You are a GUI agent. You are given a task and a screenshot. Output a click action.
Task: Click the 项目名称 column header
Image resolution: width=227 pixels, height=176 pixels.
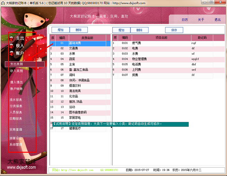pyautogui.click(x=161, y=38)
